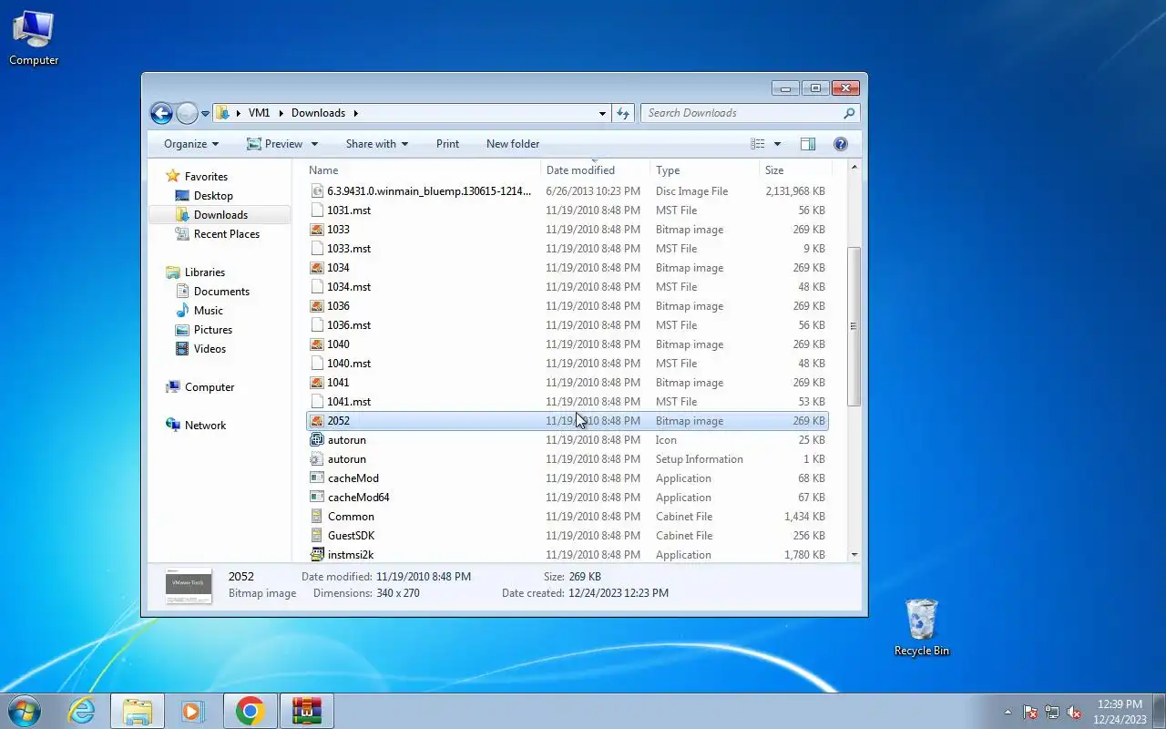Click the 2052 thumbnail in details pane
Viewport: 1166px width, 729px height.
click(189, 586)
